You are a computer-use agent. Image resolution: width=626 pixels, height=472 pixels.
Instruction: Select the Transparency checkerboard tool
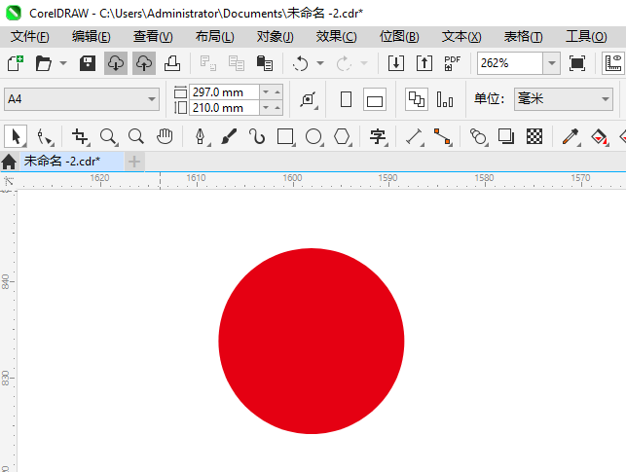(534, 137)
